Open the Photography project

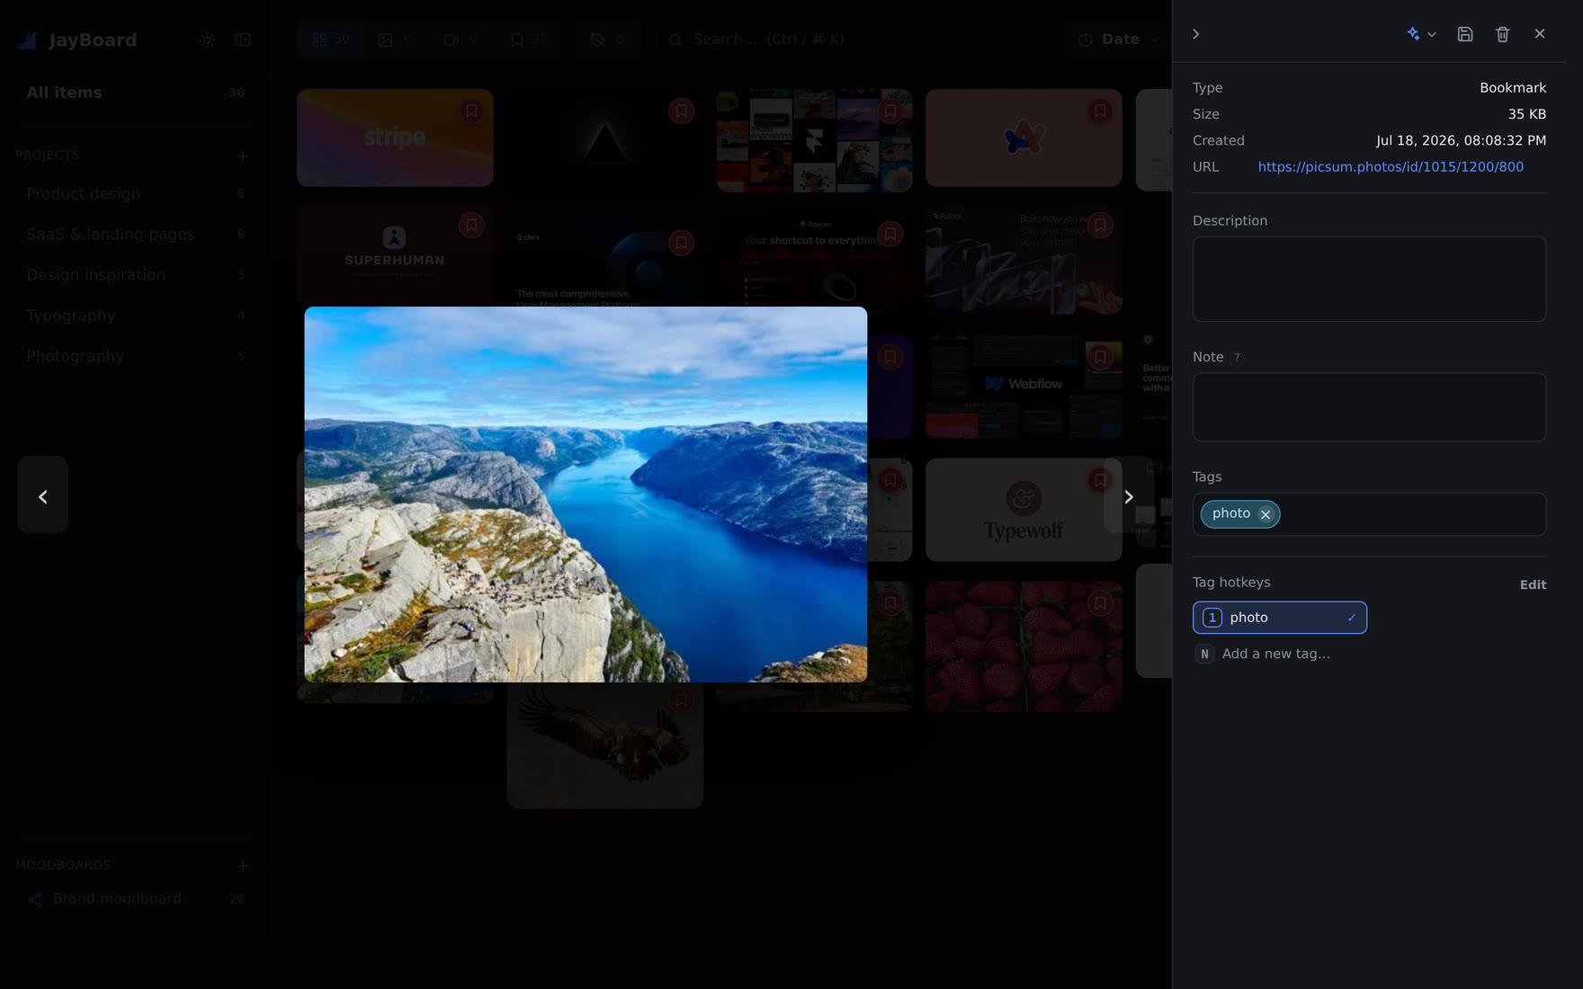pyautogui.click(x=136, y=356)
